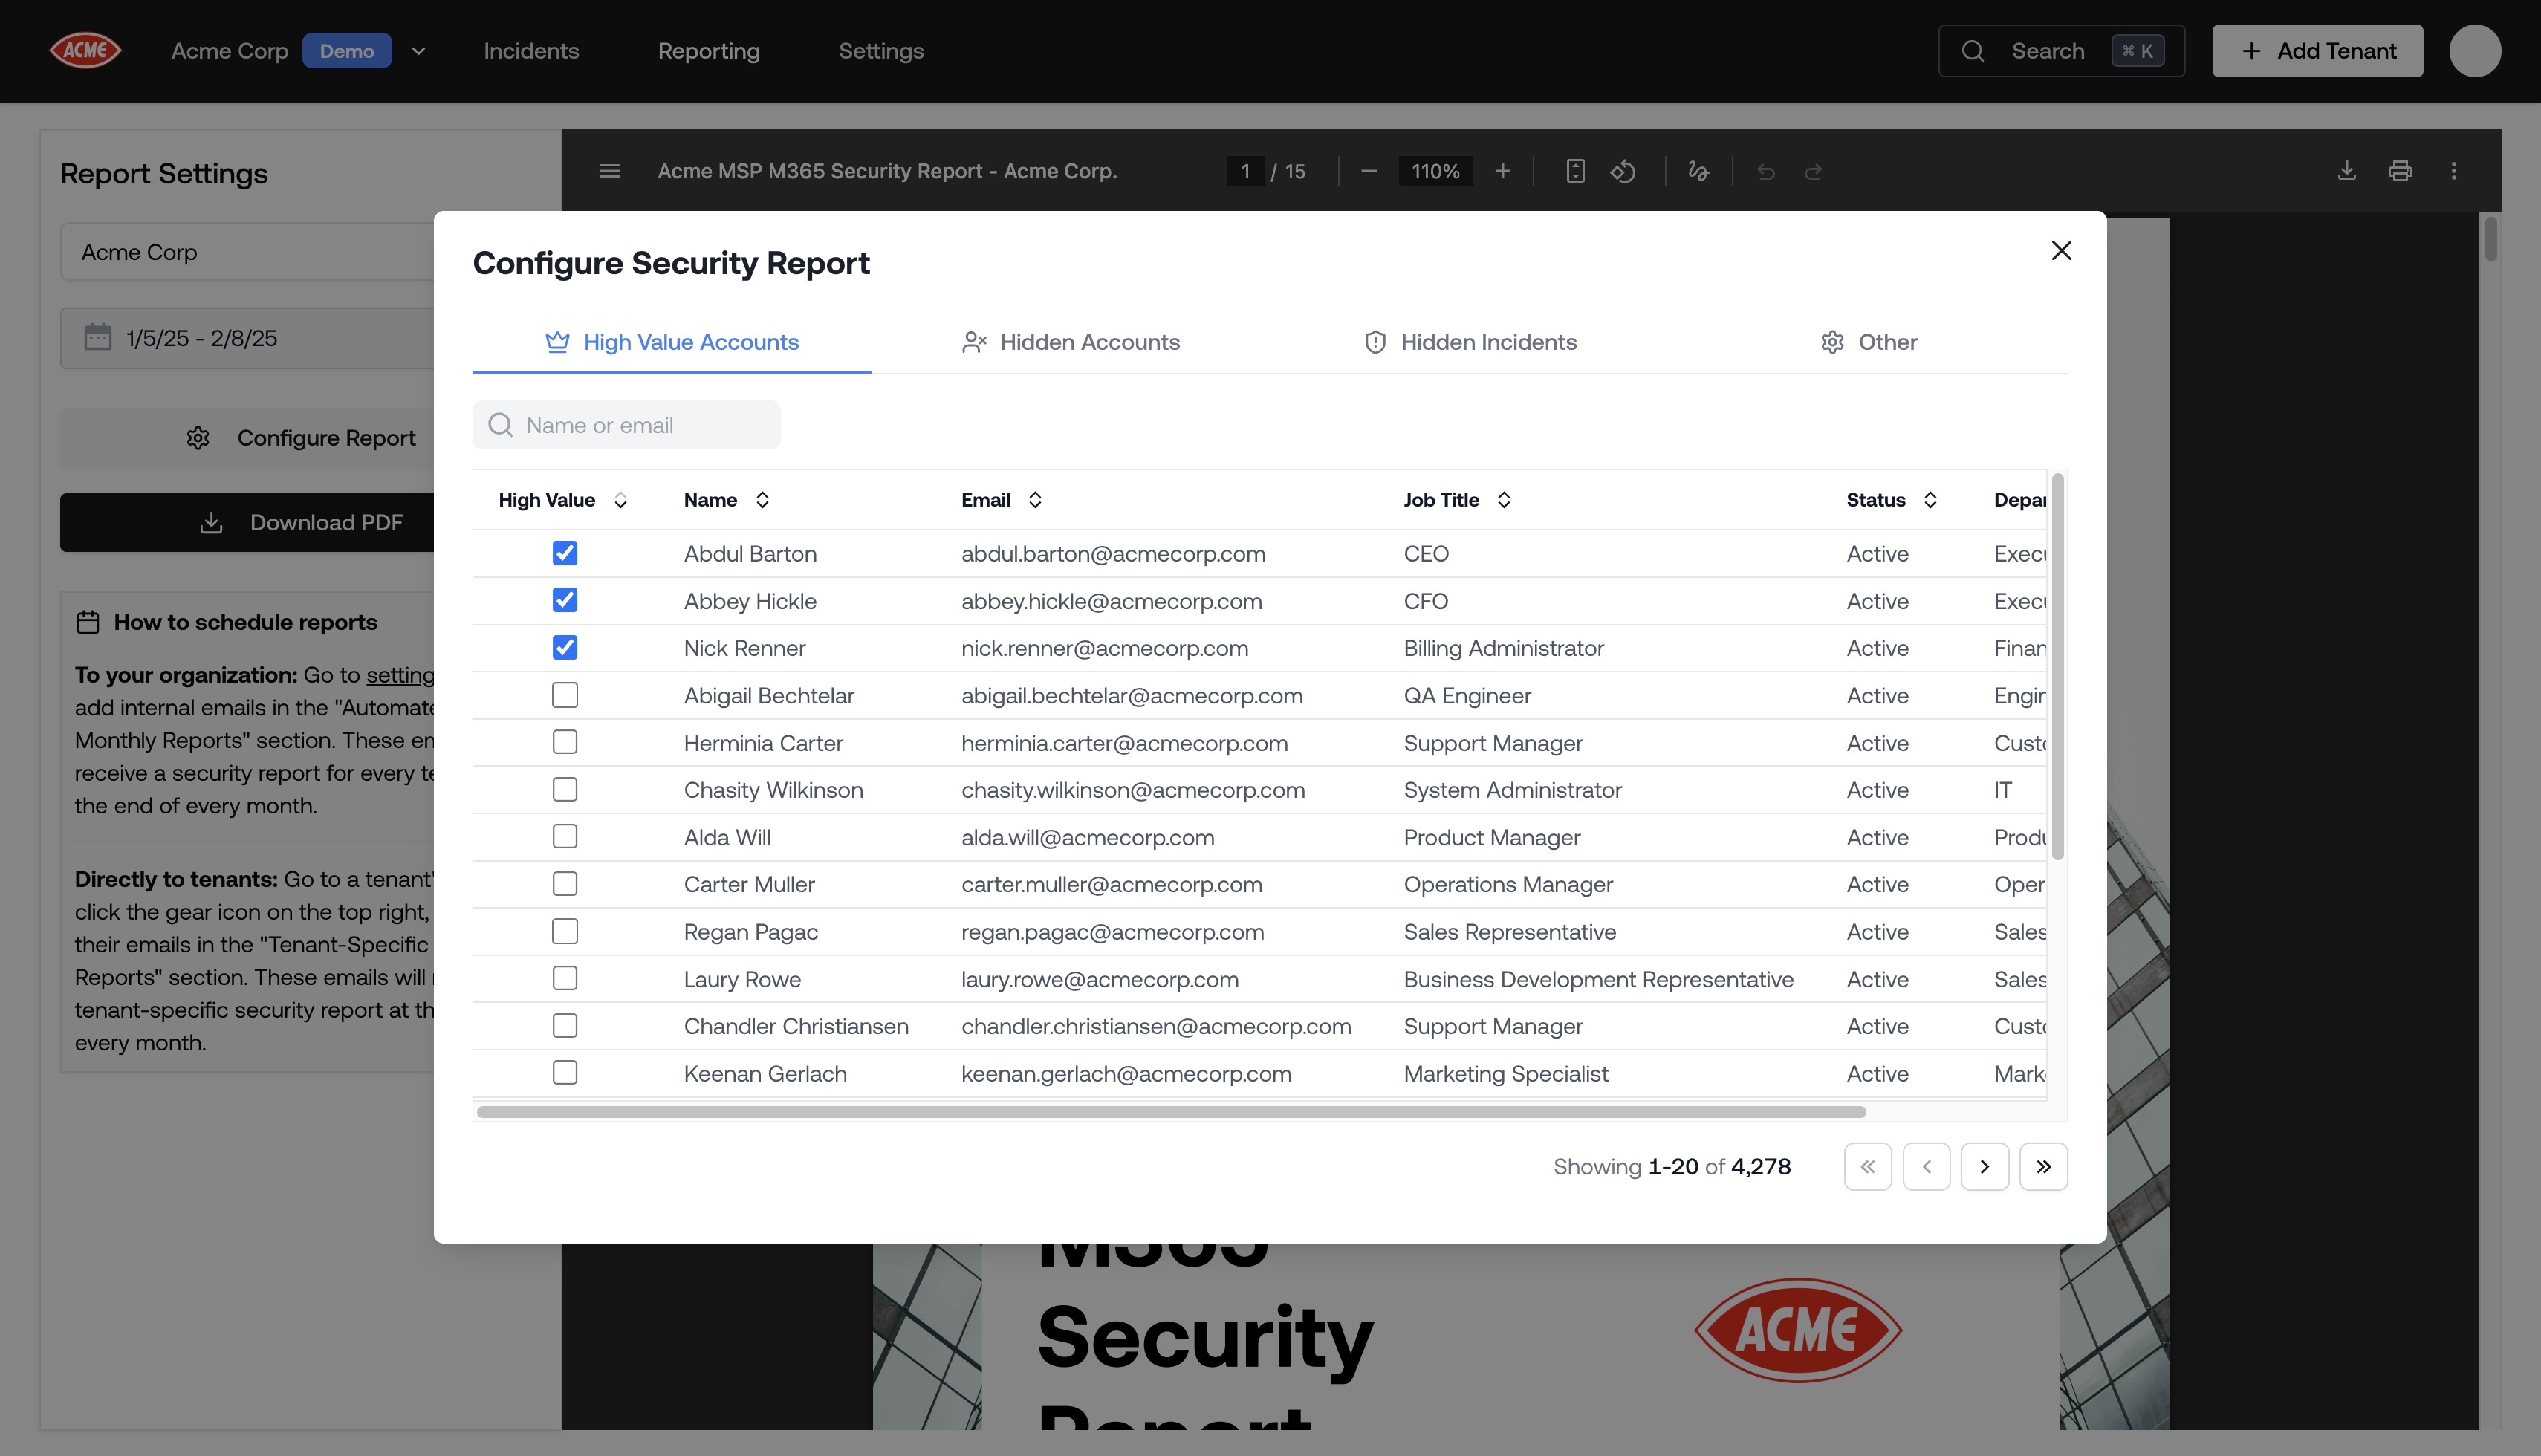
Task: Expand the Acme Corp tenant dropdown
Action: (x=418, y=51)
